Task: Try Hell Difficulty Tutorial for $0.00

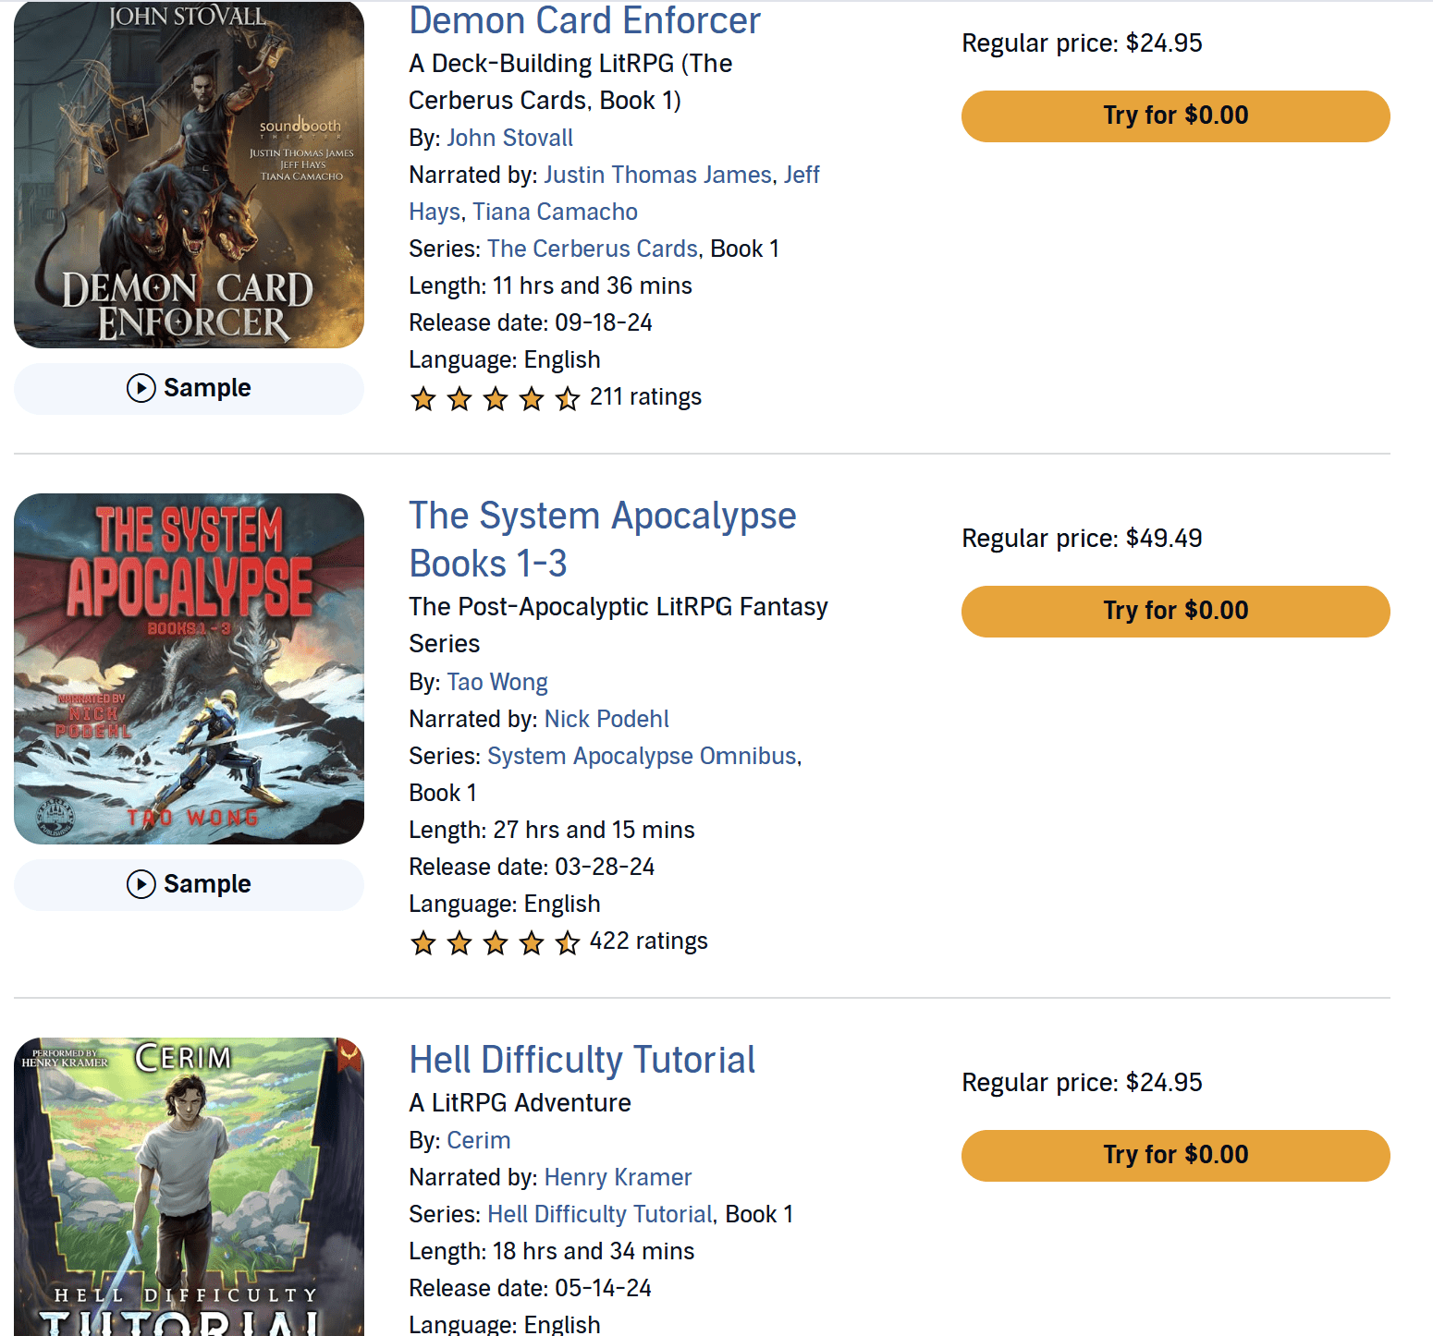Action: point(1175,1156)
